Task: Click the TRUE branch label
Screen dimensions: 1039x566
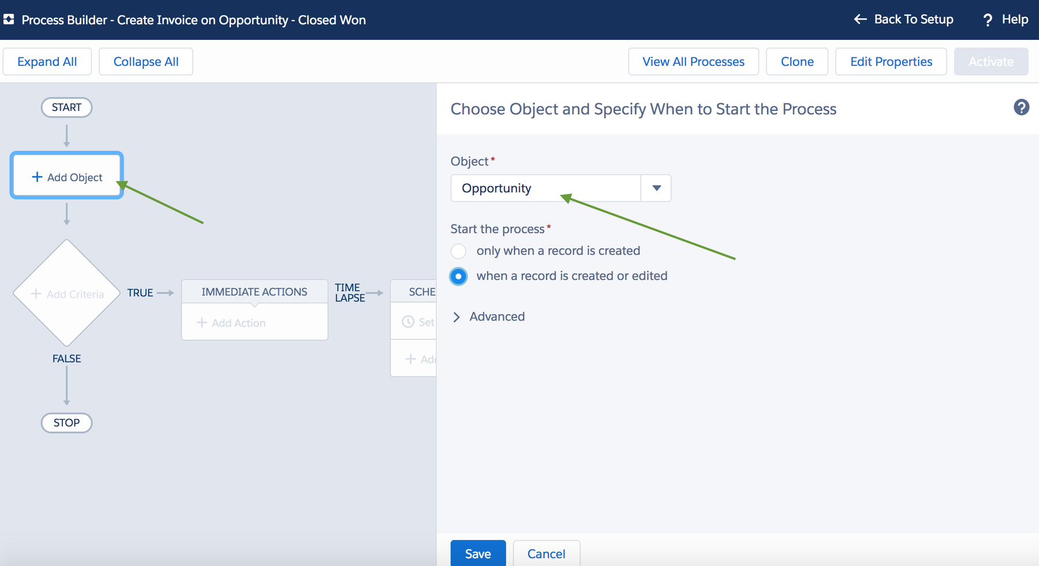Action: pyautogui.click(x=140, y=293)
